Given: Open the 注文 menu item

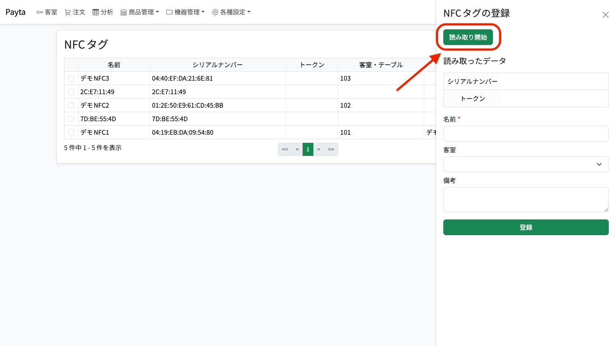Looking at the screenshot, I should tap(75, 12).
